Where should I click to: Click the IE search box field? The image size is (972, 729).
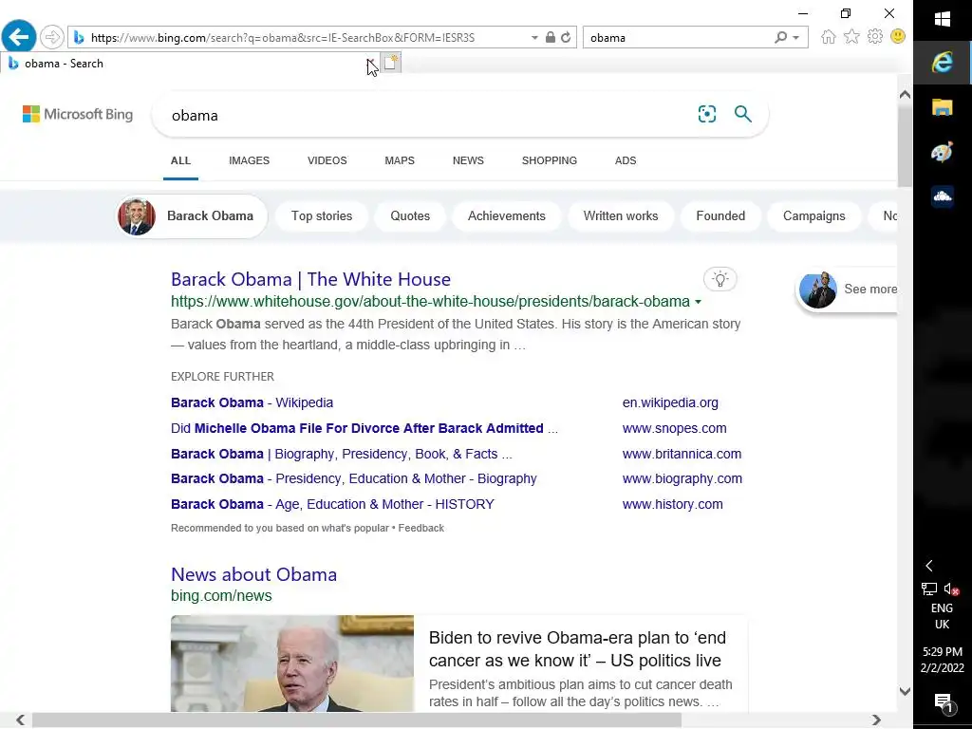click(679, 38)
